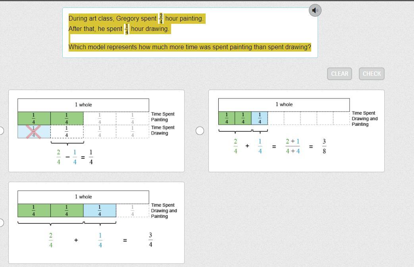Click the model card with the 3/4 answer

click(96, 223)
